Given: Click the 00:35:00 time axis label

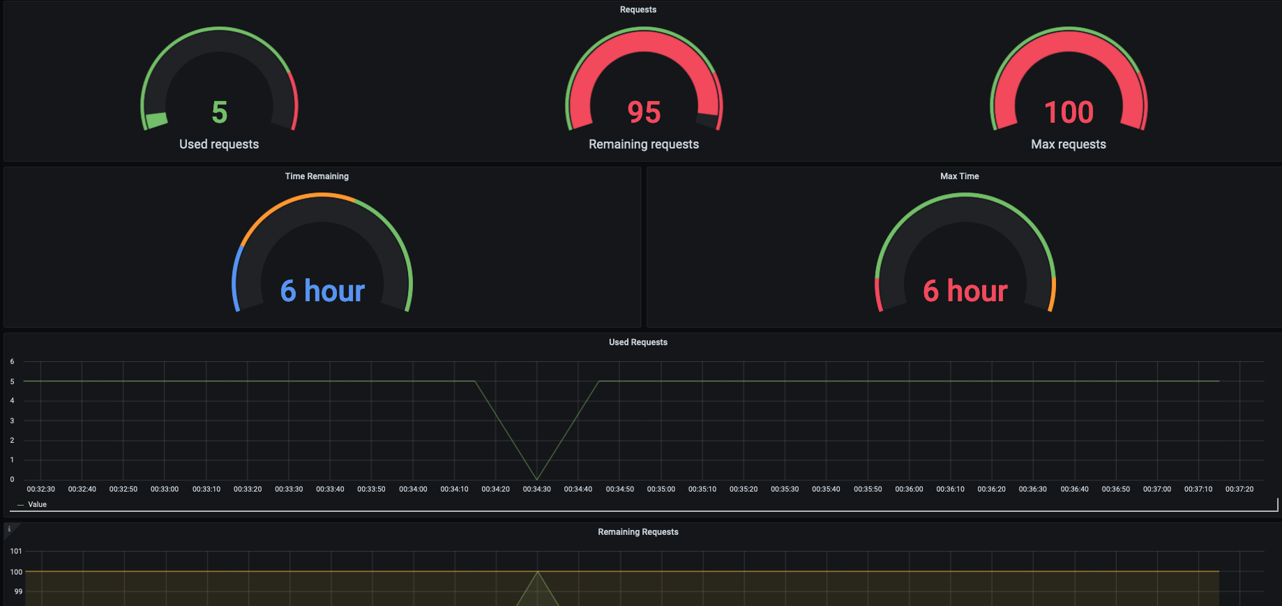Looking at the screenshot, I should click(661, 490).
